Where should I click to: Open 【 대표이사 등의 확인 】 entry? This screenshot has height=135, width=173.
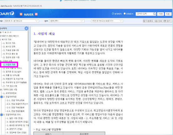point(9,36)
